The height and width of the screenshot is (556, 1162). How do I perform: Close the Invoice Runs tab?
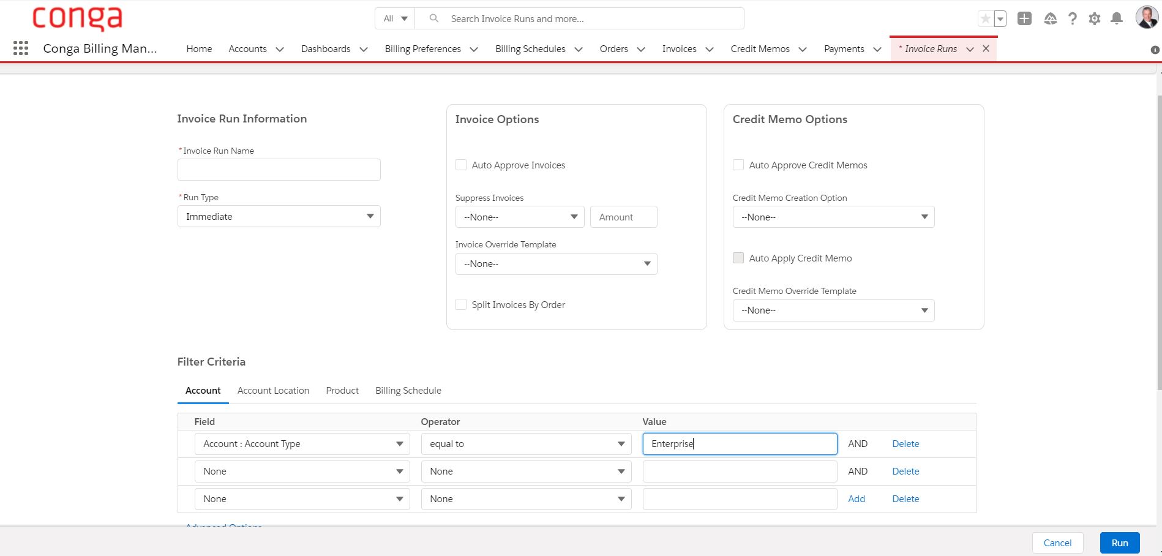pos(986,49)
